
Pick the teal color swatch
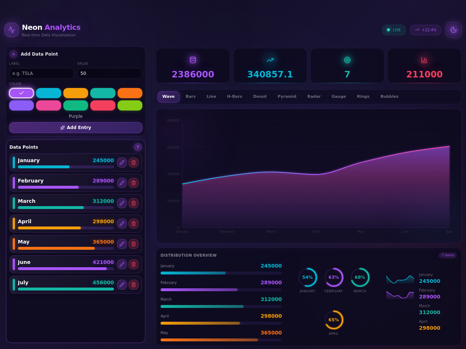tap(103, 93)
